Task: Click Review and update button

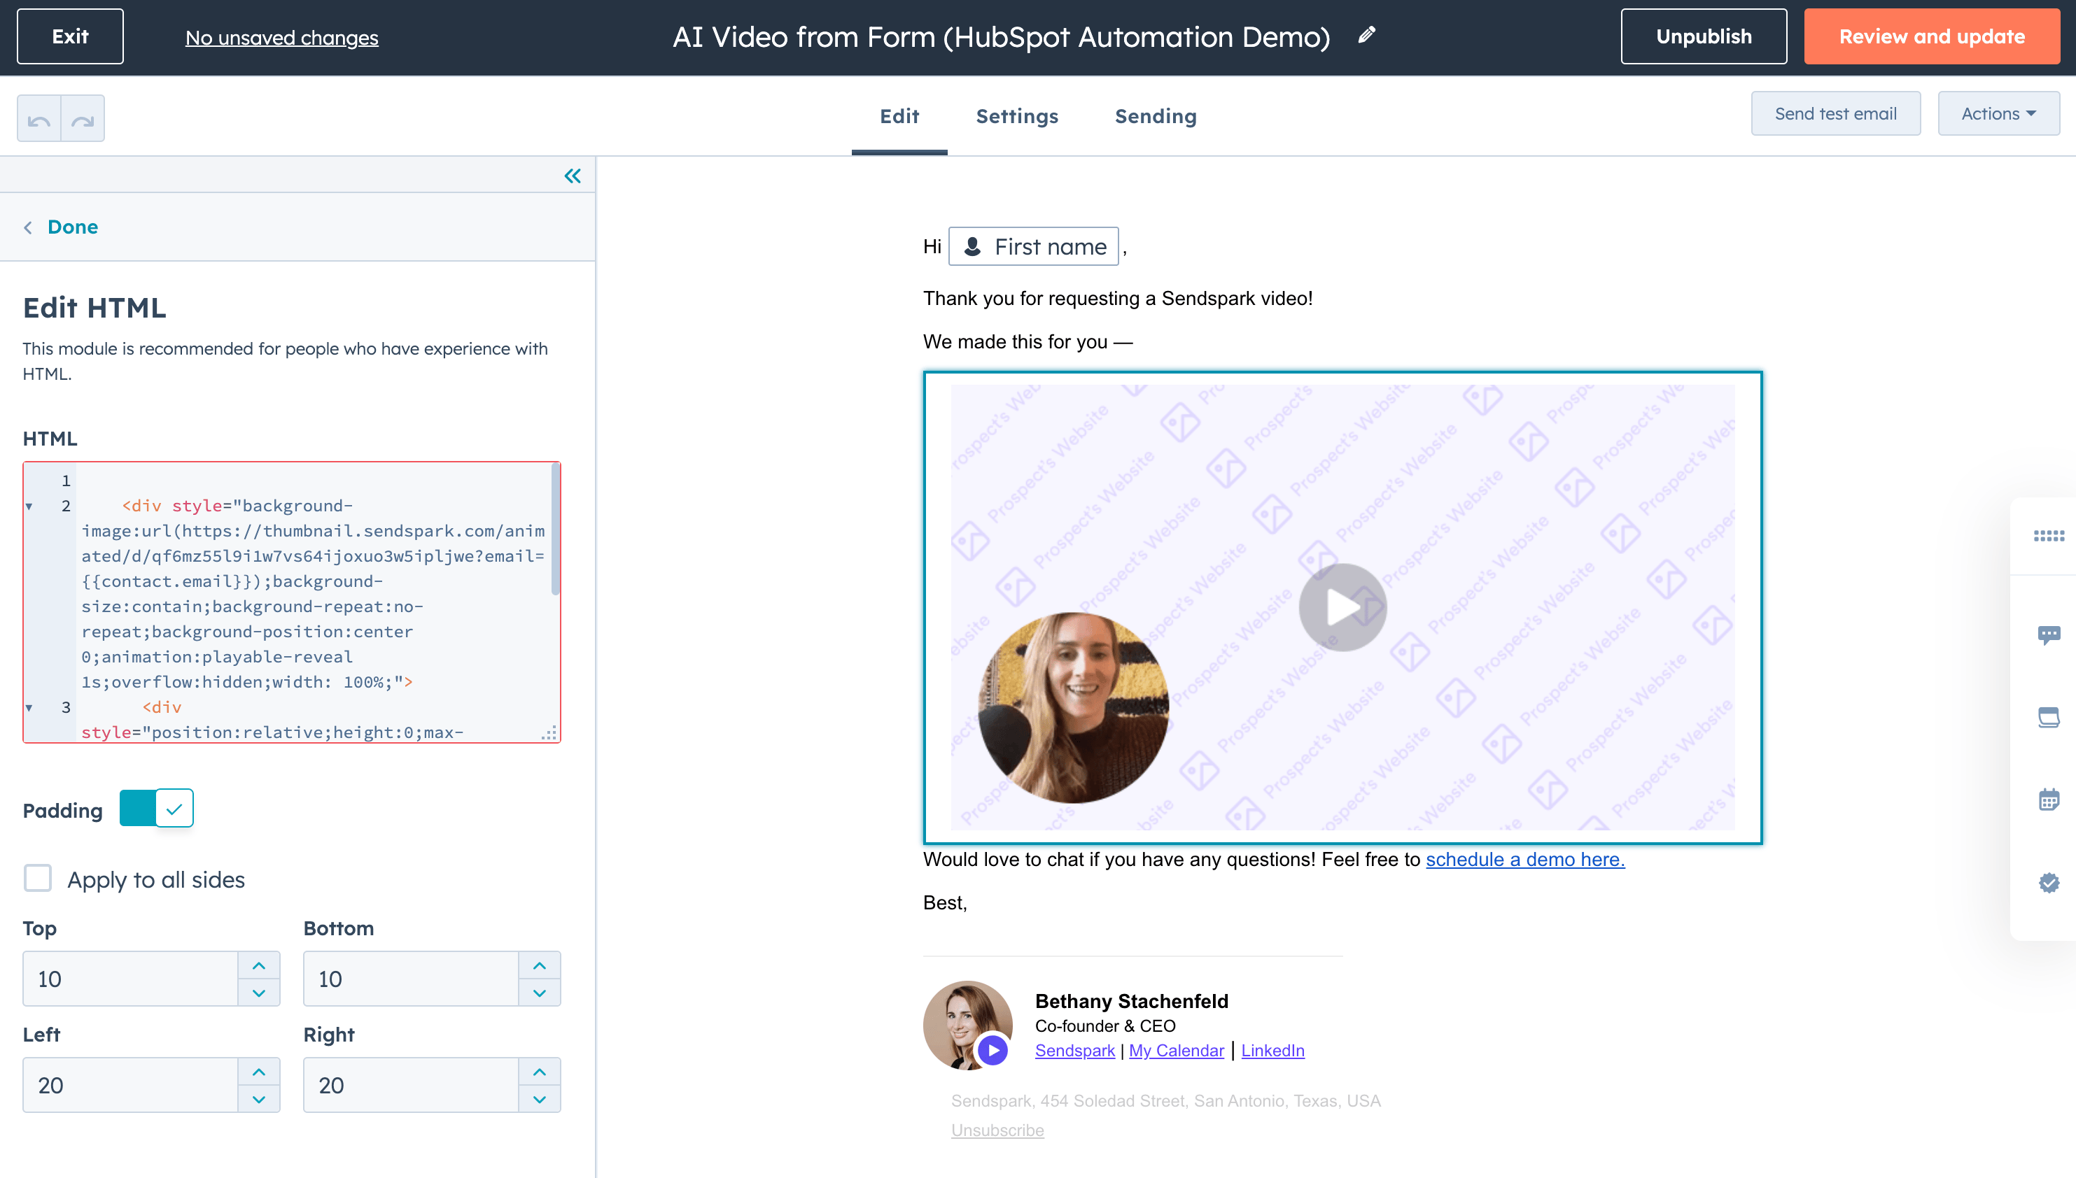Action: pyautogui.click(x=1932, y=36)
